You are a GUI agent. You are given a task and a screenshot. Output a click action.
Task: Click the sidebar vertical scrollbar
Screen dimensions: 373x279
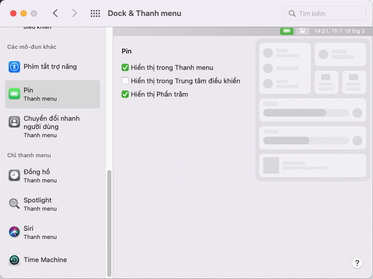109,223
